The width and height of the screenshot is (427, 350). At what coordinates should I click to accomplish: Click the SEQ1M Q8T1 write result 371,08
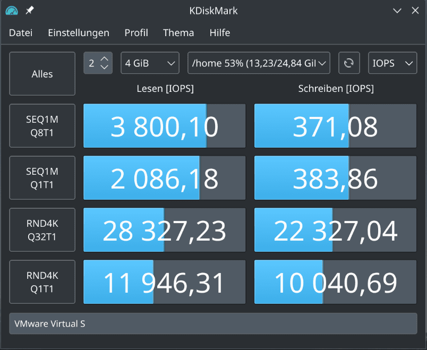[335, 126]
